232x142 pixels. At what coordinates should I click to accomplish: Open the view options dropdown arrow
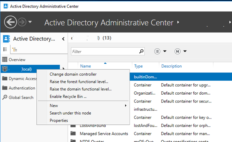coord(165,51)
